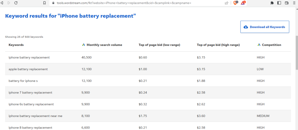Open the browser hamburger menu
The width and height of the screenshot is (298, 130).
[x=294, y=3]
